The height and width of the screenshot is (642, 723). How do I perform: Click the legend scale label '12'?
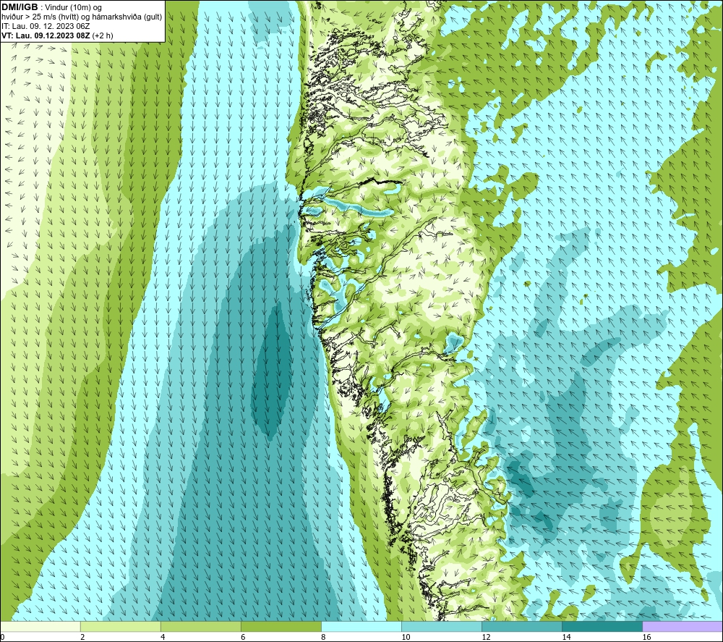[x=486, y=638]
